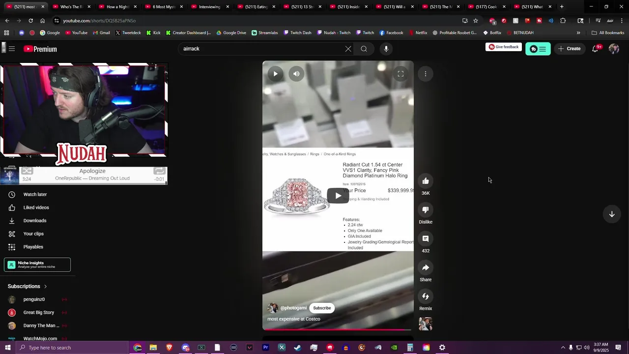629x354 pixels.
Task: Click the Windows taskbar search box
Action: 72,348
